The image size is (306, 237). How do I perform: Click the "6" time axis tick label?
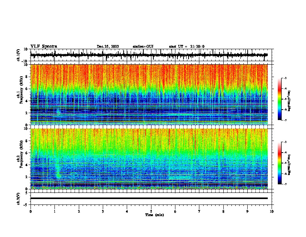click(x=175, y=211)
